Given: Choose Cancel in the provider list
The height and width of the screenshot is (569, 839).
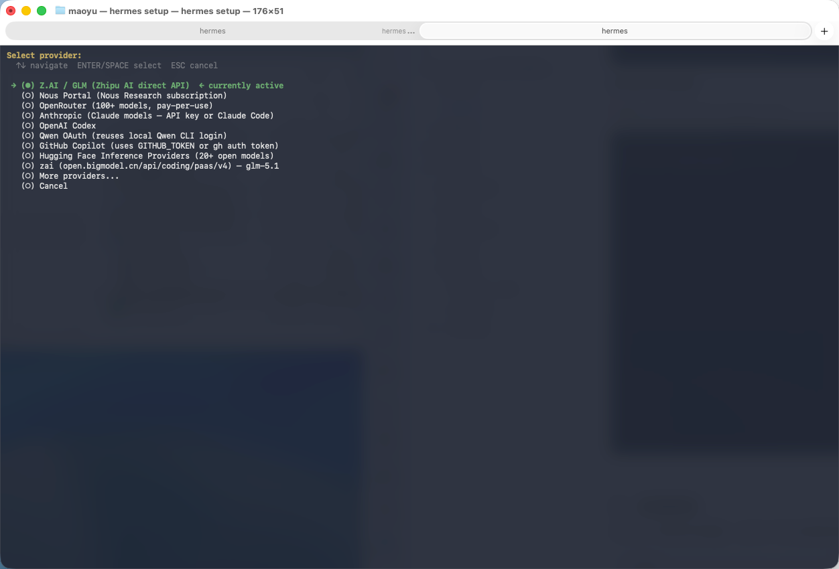Looking at the screenshot, I should (x=53, y=186).
